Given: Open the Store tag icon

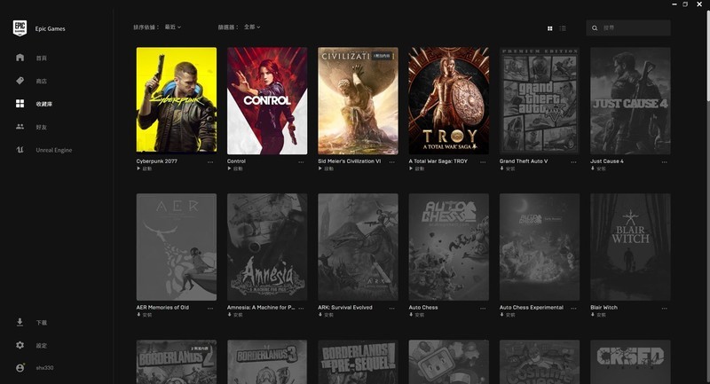Looking at the screenshot, I should [20, 81].
